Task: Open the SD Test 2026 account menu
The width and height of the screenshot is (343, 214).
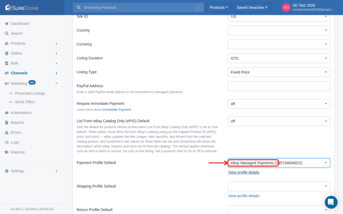Action: (309, 7)
